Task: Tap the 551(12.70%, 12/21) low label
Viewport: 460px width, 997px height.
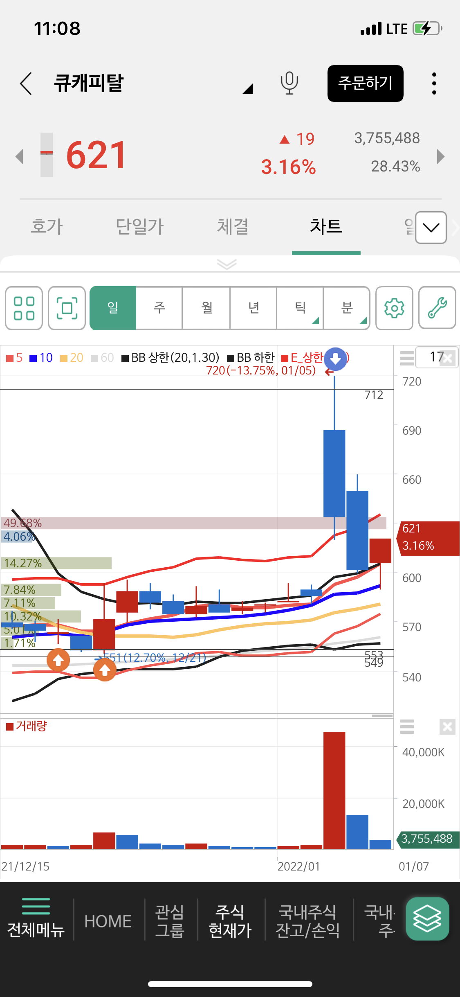Action: coord(155,658)
